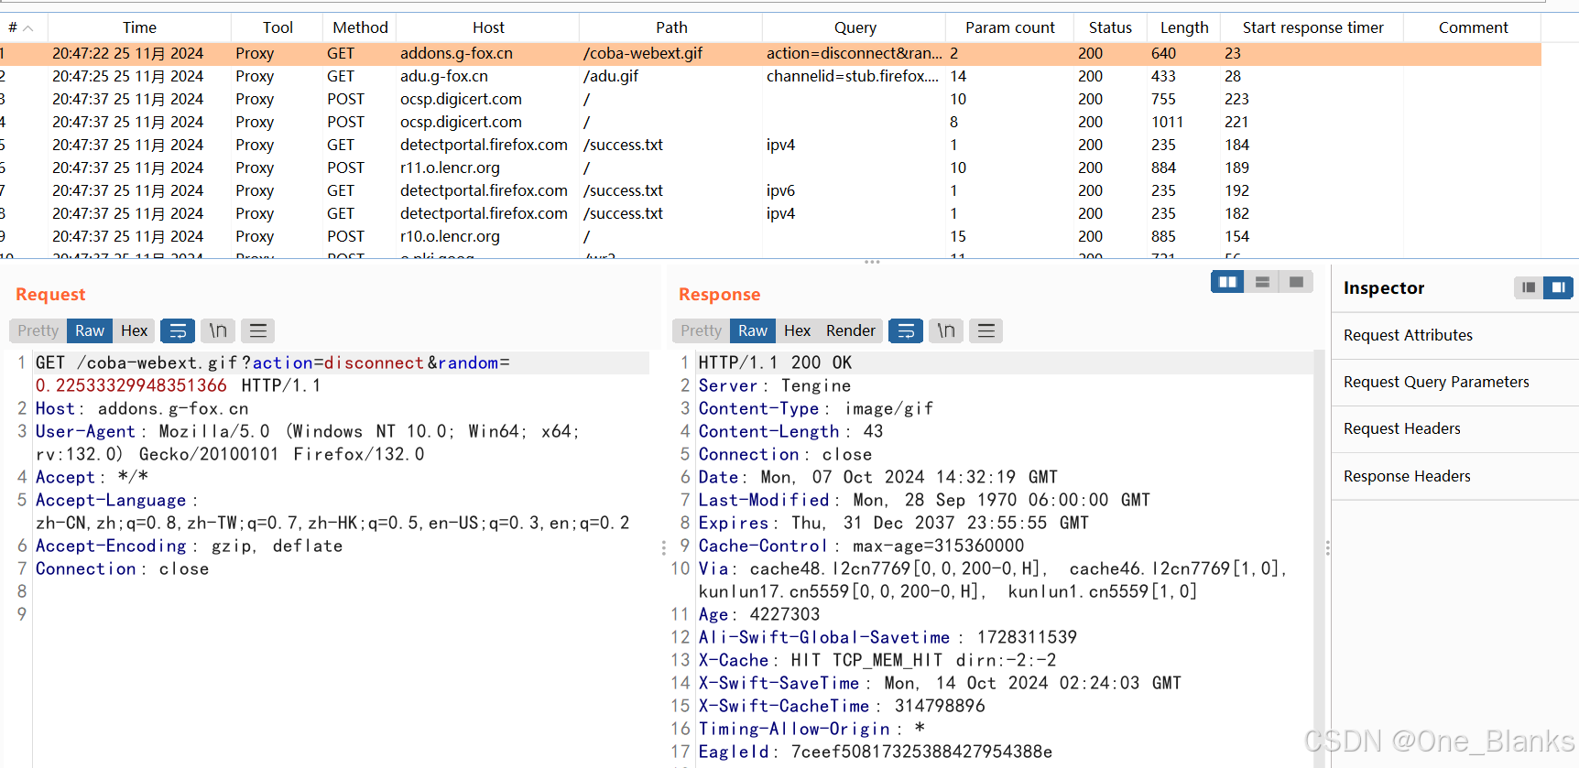1579x768 pixels.
Task: Open Response panel hamburger menu
Action: point(986,330)
